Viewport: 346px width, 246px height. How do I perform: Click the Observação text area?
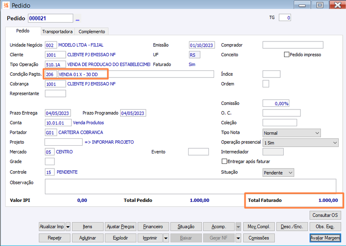pos(191,186)
